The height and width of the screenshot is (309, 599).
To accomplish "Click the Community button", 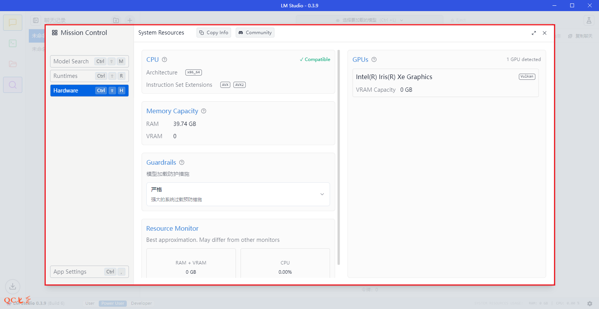I will click(x=255, y=33).
